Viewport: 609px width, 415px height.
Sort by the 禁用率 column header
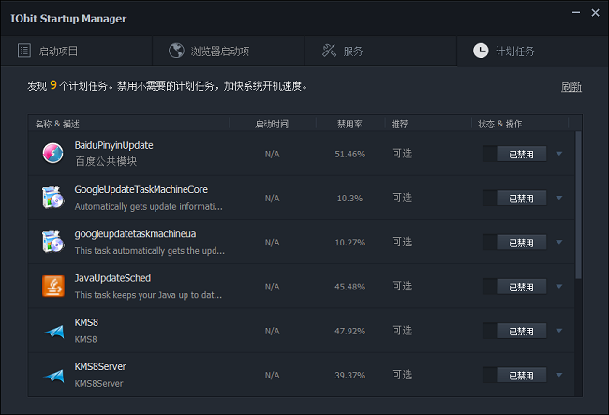[350, 124]
